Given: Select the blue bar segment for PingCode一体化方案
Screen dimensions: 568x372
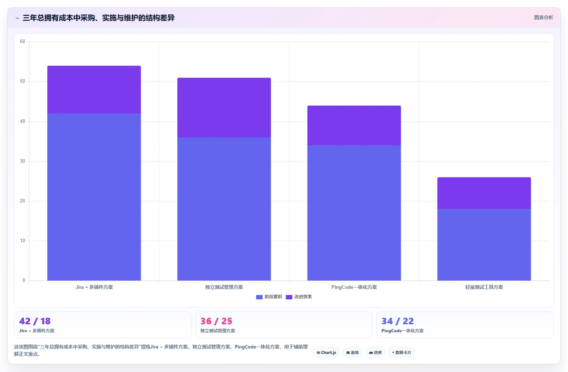Looking at the screenshot, I should 354,213.
